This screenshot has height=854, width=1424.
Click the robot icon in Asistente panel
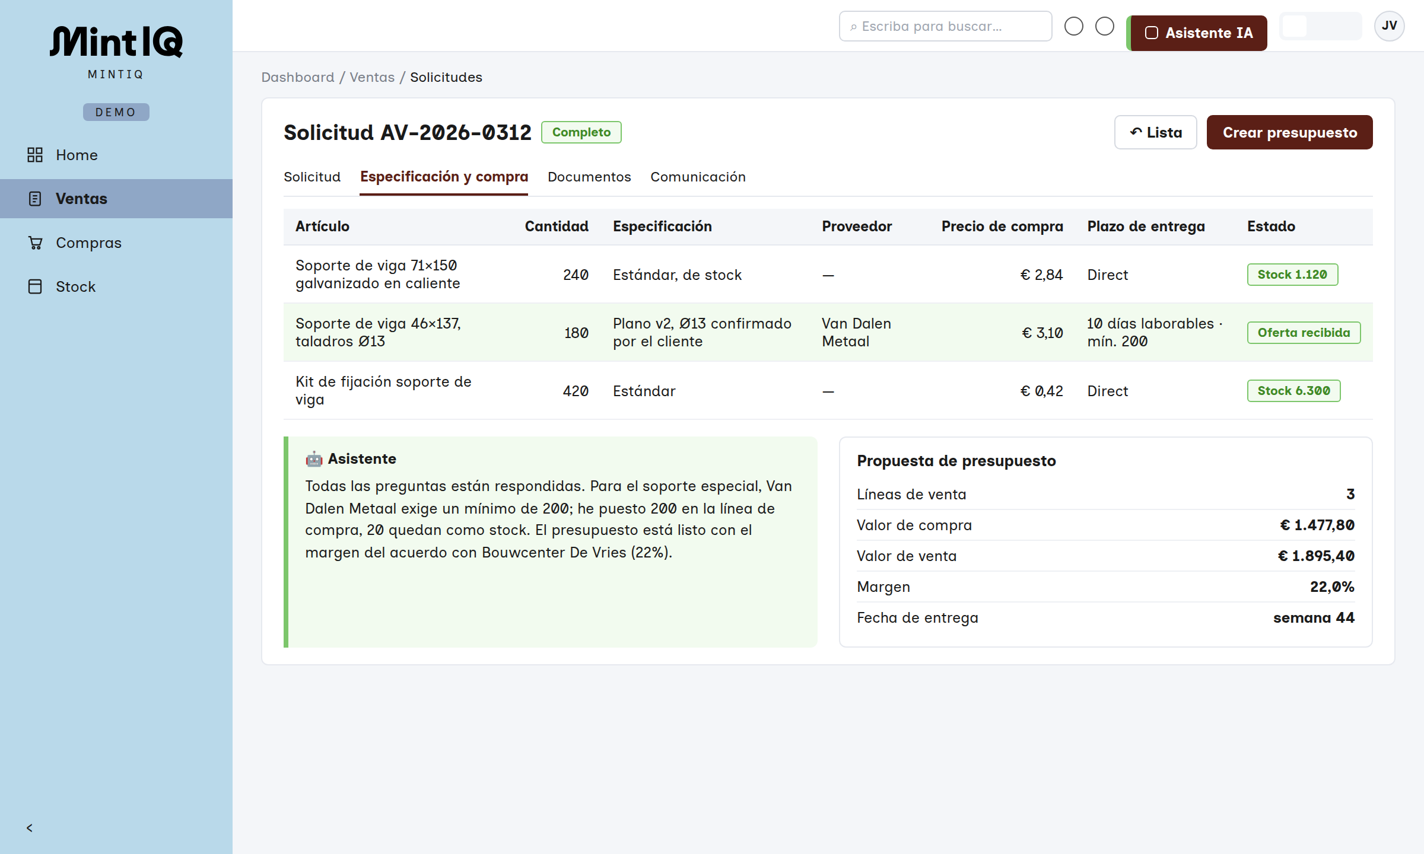point(314,459)
